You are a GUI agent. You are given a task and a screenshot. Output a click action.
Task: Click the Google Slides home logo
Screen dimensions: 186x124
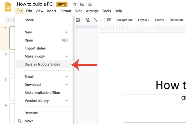click(x=8, y=7)
